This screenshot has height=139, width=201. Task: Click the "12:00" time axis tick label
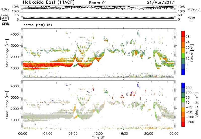pos(98,134)
